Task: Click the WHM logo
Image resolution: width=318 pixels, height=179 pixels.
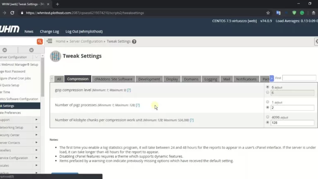Action: click(x=10, y=29)
